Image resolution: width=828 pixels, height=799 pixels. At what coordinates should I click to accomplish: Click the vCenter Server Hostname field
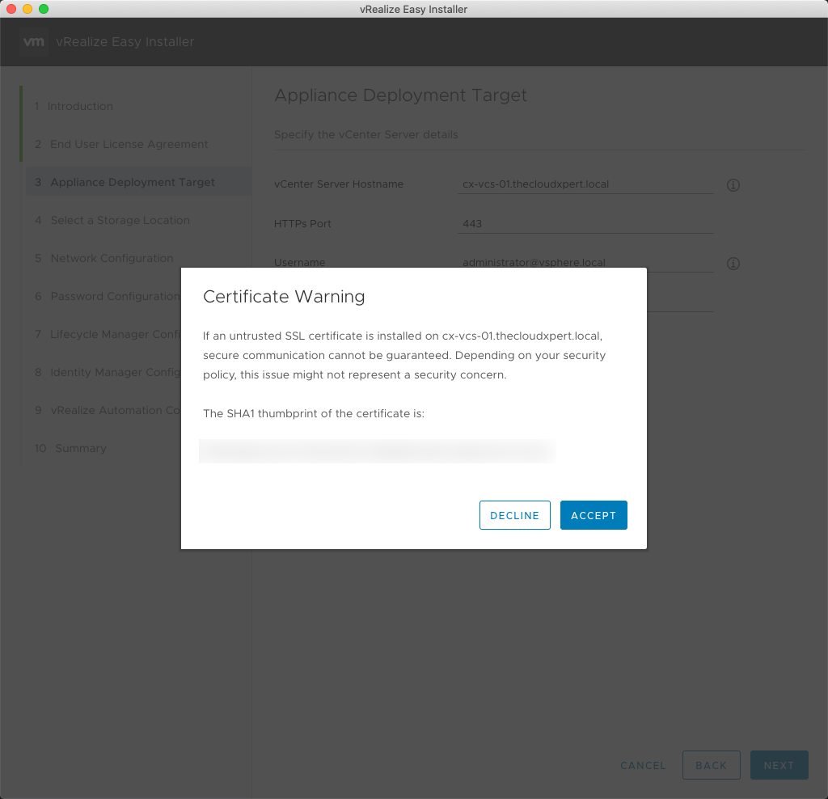pyautogui.click(x=585, y=184)
